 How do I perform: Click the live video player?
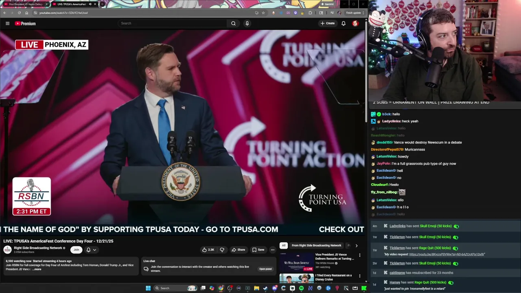tap(182, 132)
